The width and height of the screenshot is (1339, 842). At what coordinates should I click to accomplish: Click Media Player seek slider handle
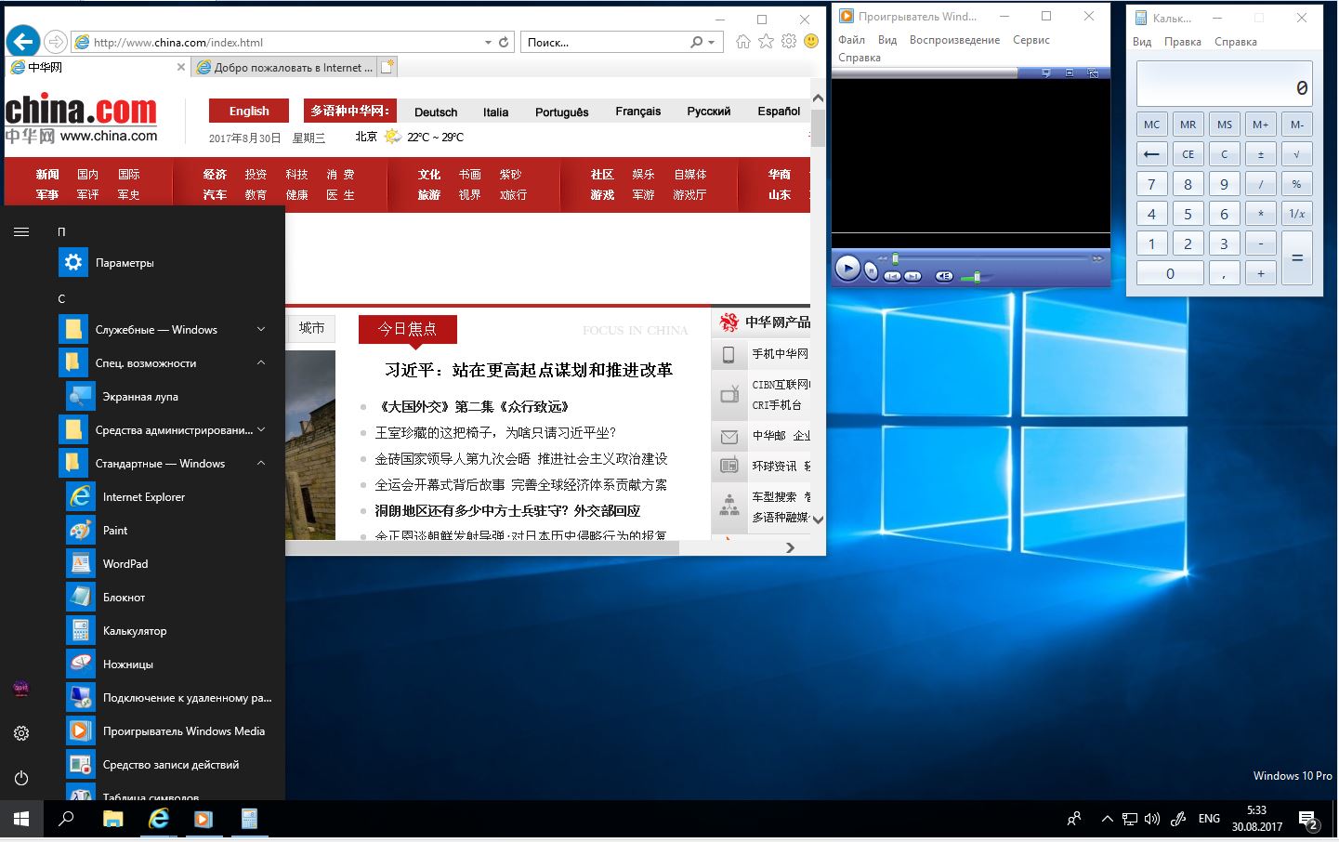click(895, 258)
